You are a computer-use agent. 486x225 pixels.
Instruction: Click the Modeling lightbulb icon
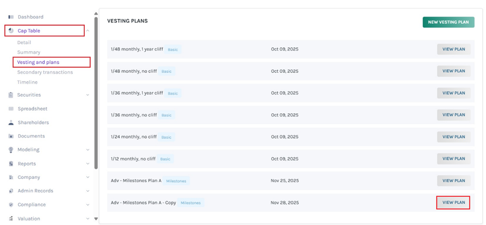[x=11, y=149]
